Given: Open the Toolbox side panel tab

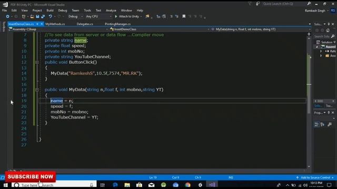Looking at the screenshot, I should (4, 27).
